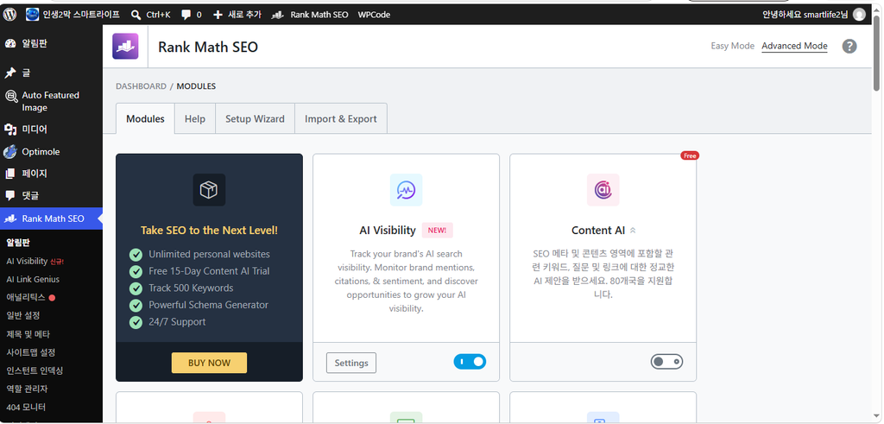Open the 역할 관리자 submenu item
The height and width of the screenshot is (424, 884).
[x=27, y=389]
